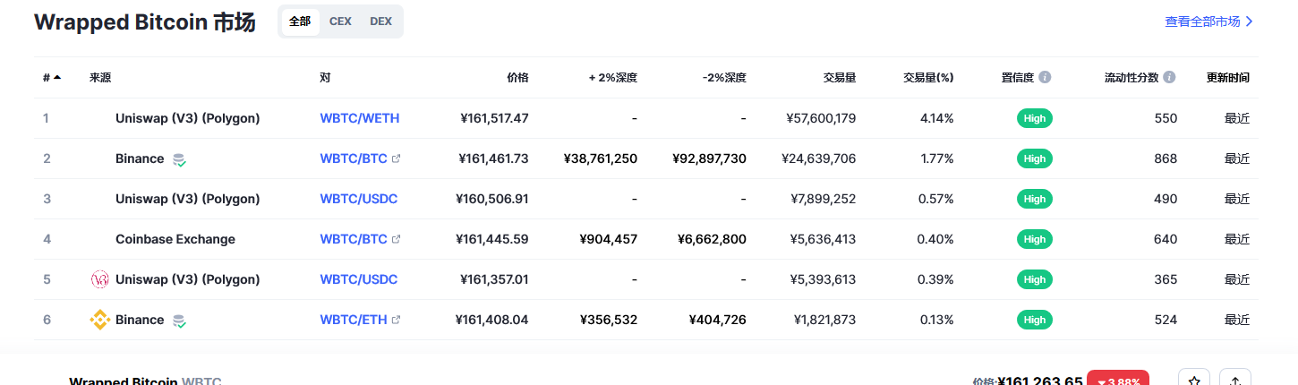Open external link icon next to Coinbase WBTC/BTC
Viewport: 1298px width, 385px height.
[397, 239]
